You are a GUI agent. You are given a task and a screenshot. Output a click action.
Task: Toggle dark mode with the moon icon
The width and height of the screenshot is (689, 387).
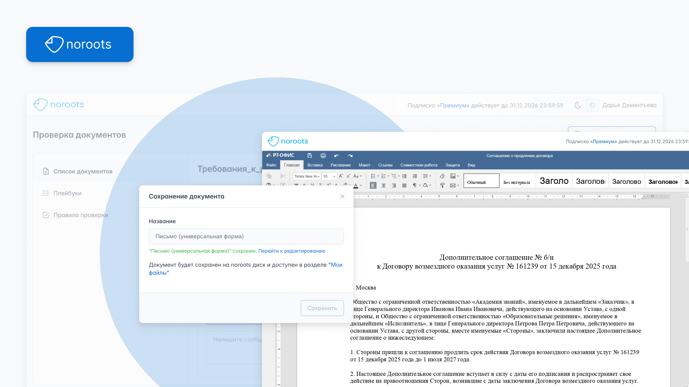pos(577,105)
